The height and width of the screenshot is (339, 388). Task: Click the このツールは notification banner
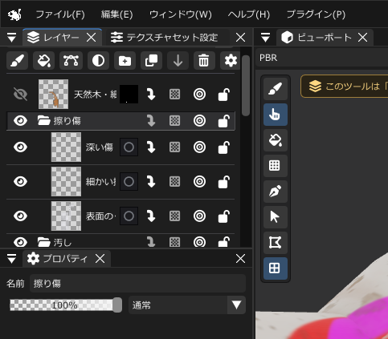coord(345,87)
